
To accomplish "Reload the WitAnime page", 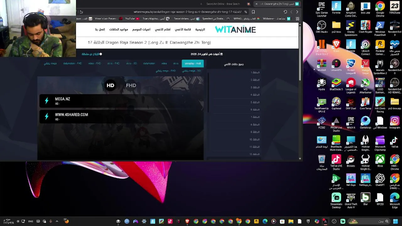I will coord(285,12).
